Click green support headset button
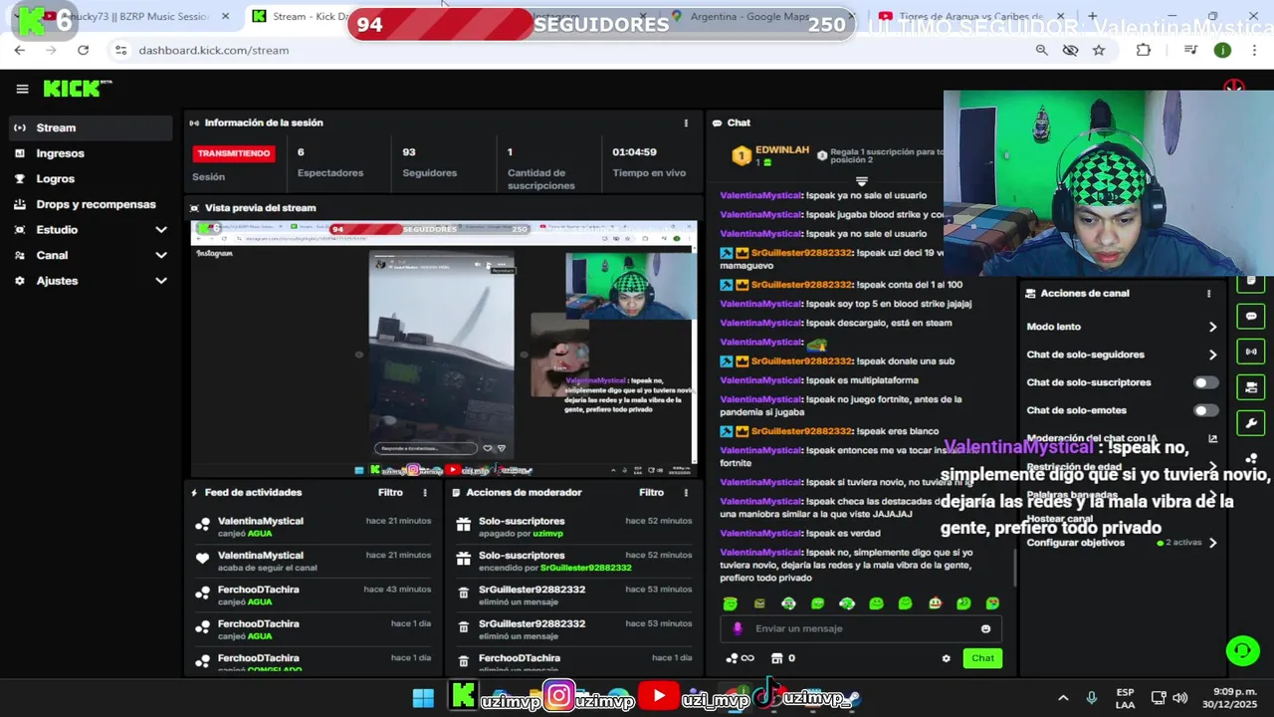The image size is (1274, 717). click(x=1242, y=651)
